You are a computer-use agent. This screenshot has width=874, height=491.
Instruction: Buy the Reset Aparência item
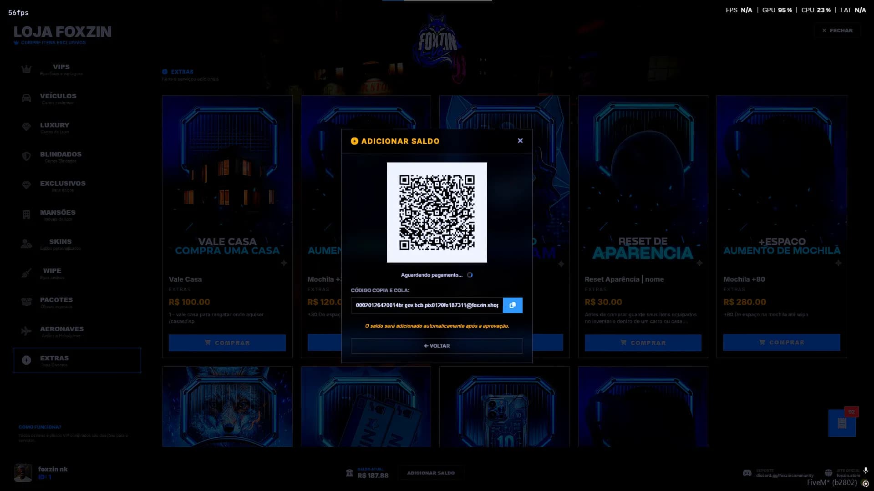[643, 343]
